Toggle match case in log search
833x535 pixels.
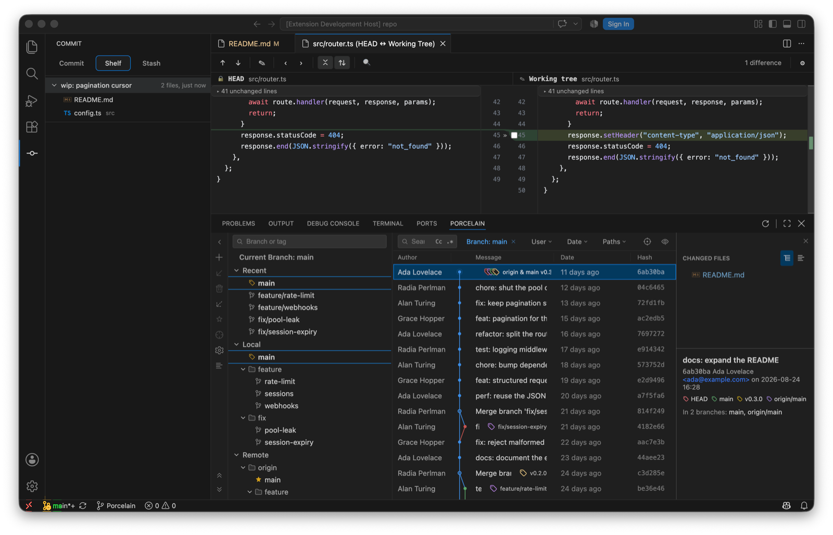(x=439, y=242)
